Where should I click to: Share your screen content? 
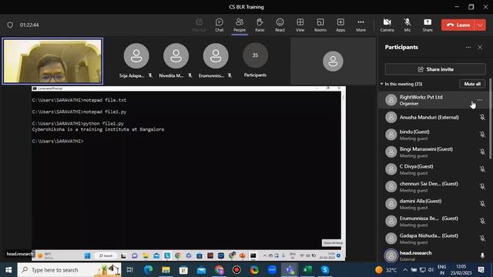(x=428, y=25)
